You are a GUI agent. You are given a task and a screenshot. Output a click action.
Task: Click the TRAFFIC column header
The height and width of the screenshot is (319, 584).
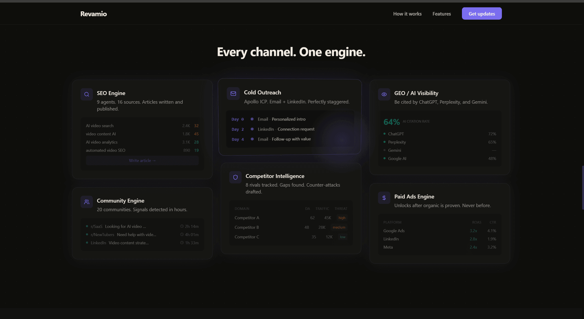[322, 209]
